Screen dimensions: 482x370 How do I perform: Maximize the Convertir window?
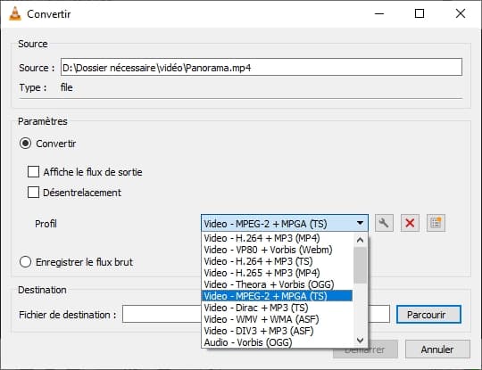(420, 13)
